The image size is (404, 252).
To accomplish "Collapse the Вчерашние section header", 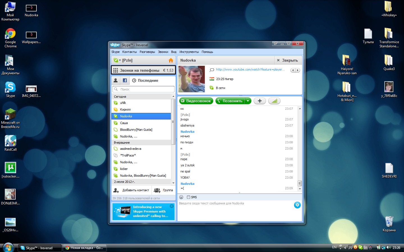I will 141,143.
